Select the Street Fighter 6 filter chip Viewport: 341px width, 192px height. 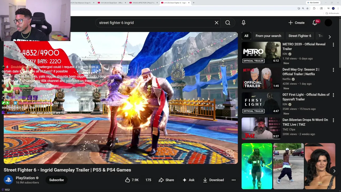pyautogui.click(x=300, y=36)
